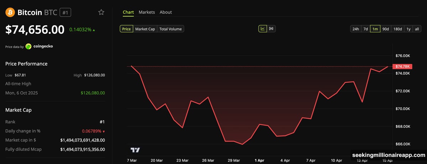This screenshot has width=427, height=164.
Task: Click the Market Cap section heading
Action: click(x=19, y=110)
